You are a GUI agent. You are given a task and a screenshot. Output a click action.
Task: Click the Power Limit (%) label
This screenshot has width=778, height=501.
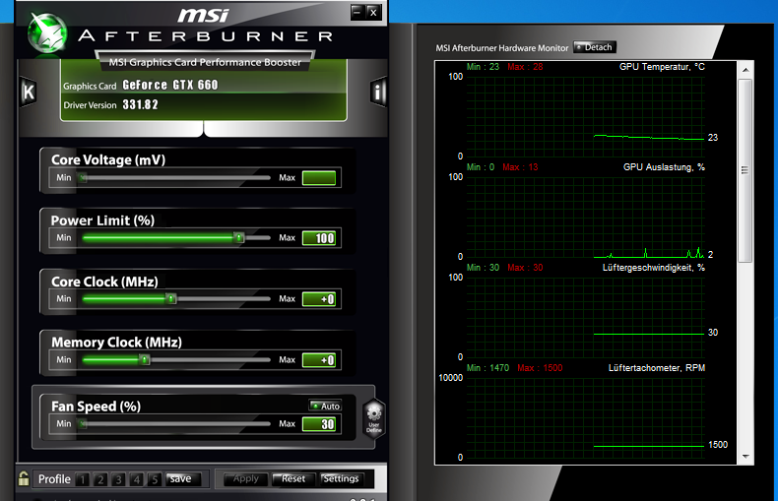(x=102, y=220)
